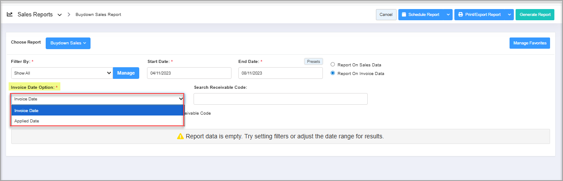
Task: Select Report On Sales Data radio button
Action: (332, 65)
